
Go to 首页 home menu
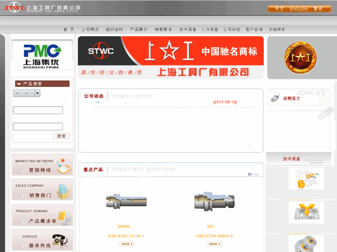[x=69, y=30]
